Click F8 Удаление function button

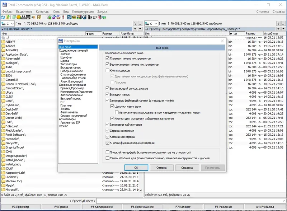click(224, 207)
